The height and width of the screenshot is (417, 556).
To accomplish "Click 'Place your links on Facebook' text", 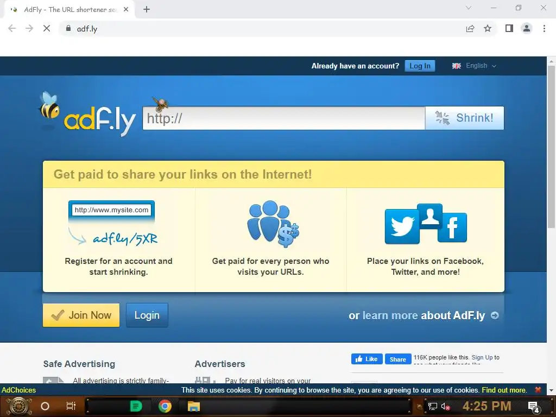I will click(x=425, y=266).
